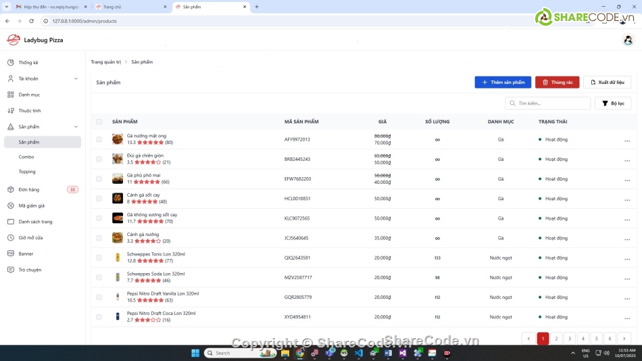Screen dimensions: 642x361
Task: Open the Thùng rác trash button
Action: tap(558, 82)
